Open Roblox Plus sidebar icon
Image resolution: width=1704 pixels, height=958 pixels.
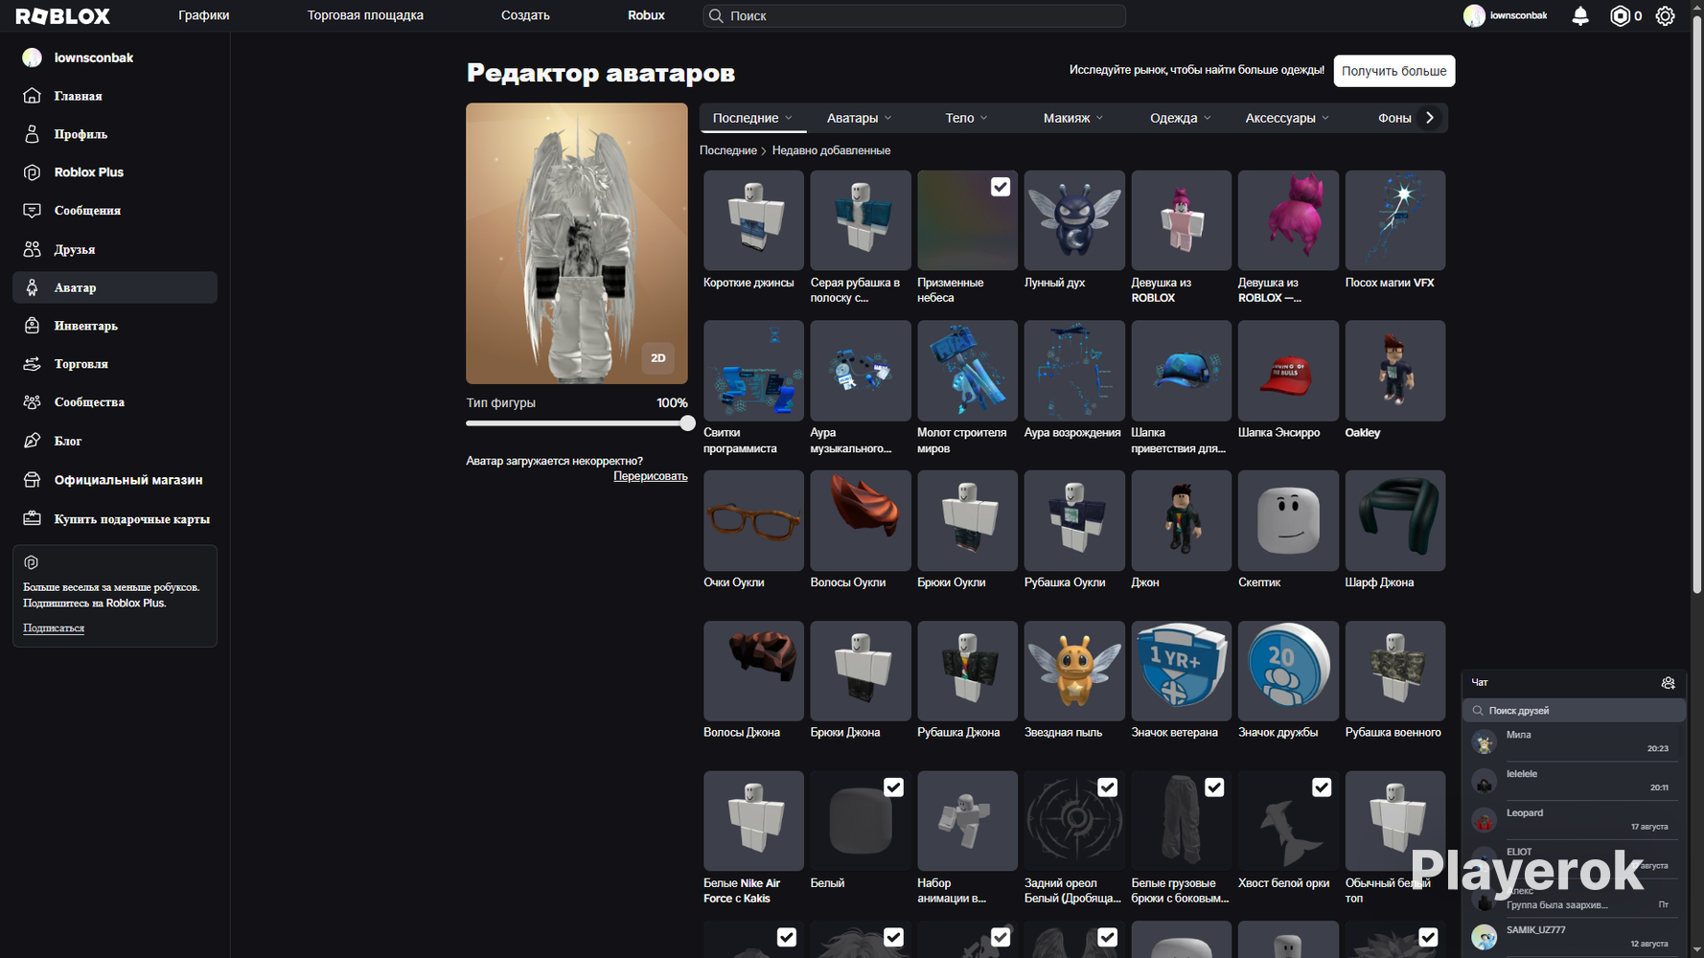[32, 172]
